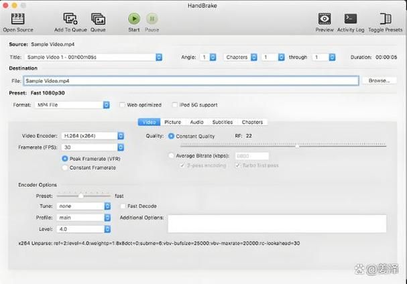Click the Additional Options text box
Image resolution: width=407 pixels, height=284 pixels.
point(277,224)
